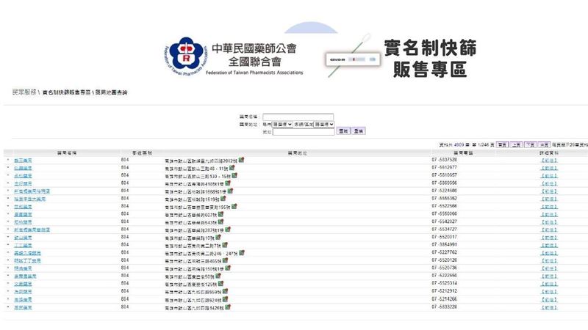
Task: Open map icon for the 07-5214266 row
Action: pyautogui.click(x=225, y=299)
